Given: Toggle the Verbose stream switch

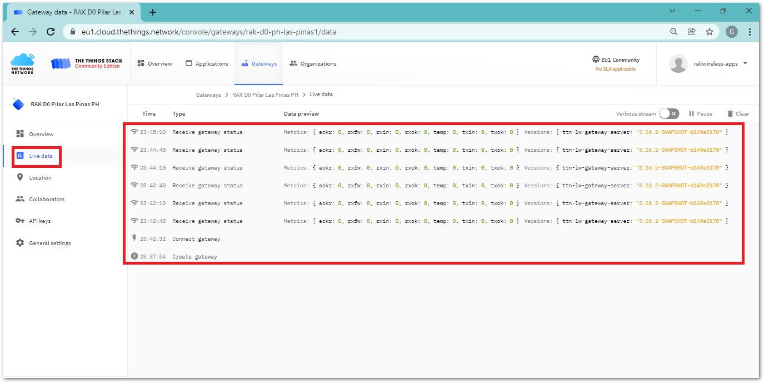Looking at the screenshot, I should (669, 113).
